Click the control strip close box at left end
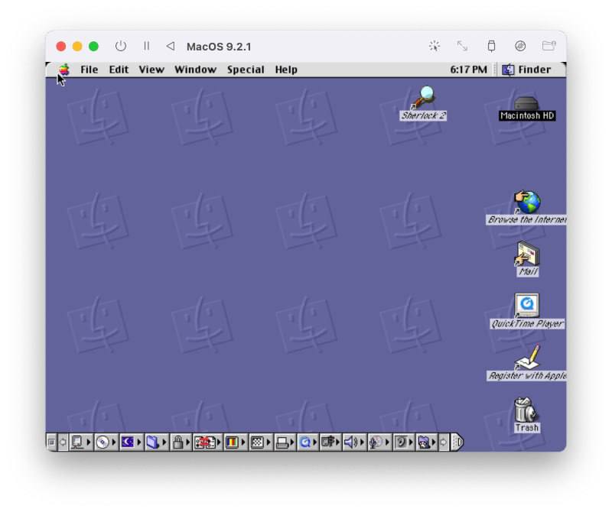Screen dimensions: 612x512 pyautogui.click(x=51, y=442)
